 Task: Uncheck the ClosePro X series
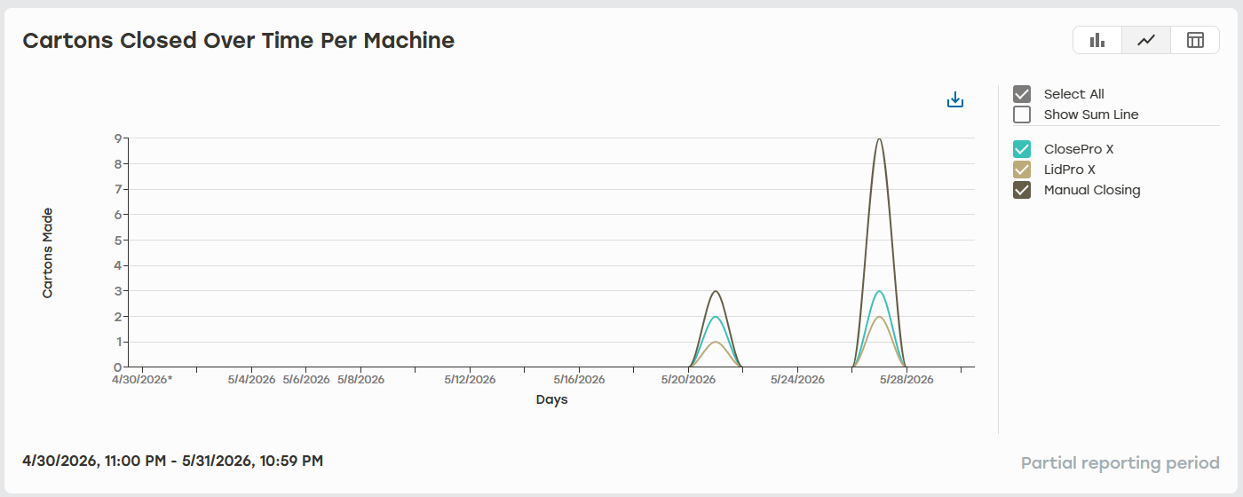tap(1022, 149)
